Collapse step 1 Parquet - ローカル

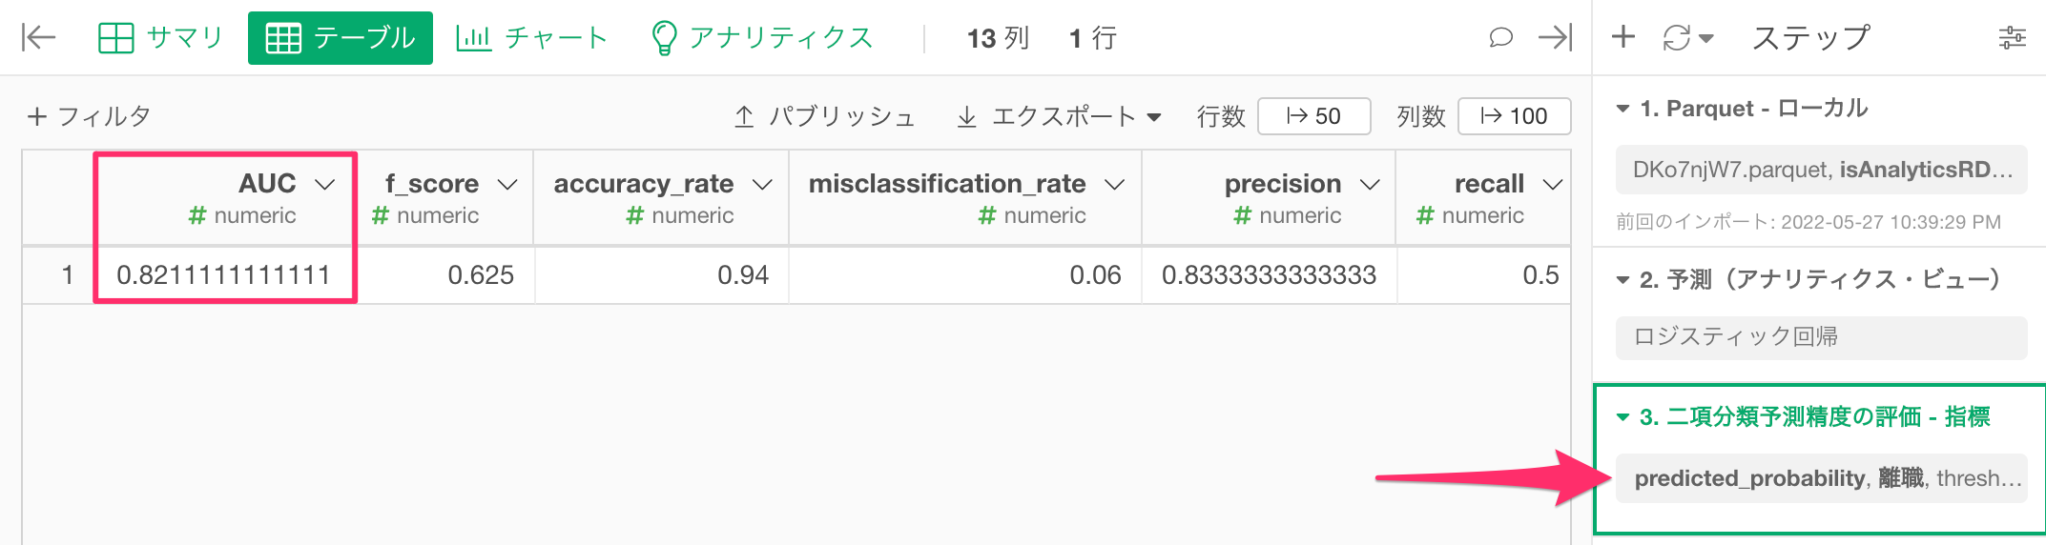click(1622, 109)
